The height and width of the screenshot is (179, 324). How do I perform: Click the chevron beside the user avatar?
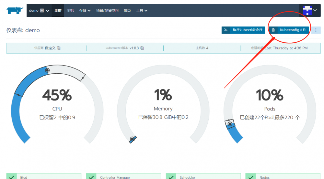pyautogui.click(x=315, y=10)
